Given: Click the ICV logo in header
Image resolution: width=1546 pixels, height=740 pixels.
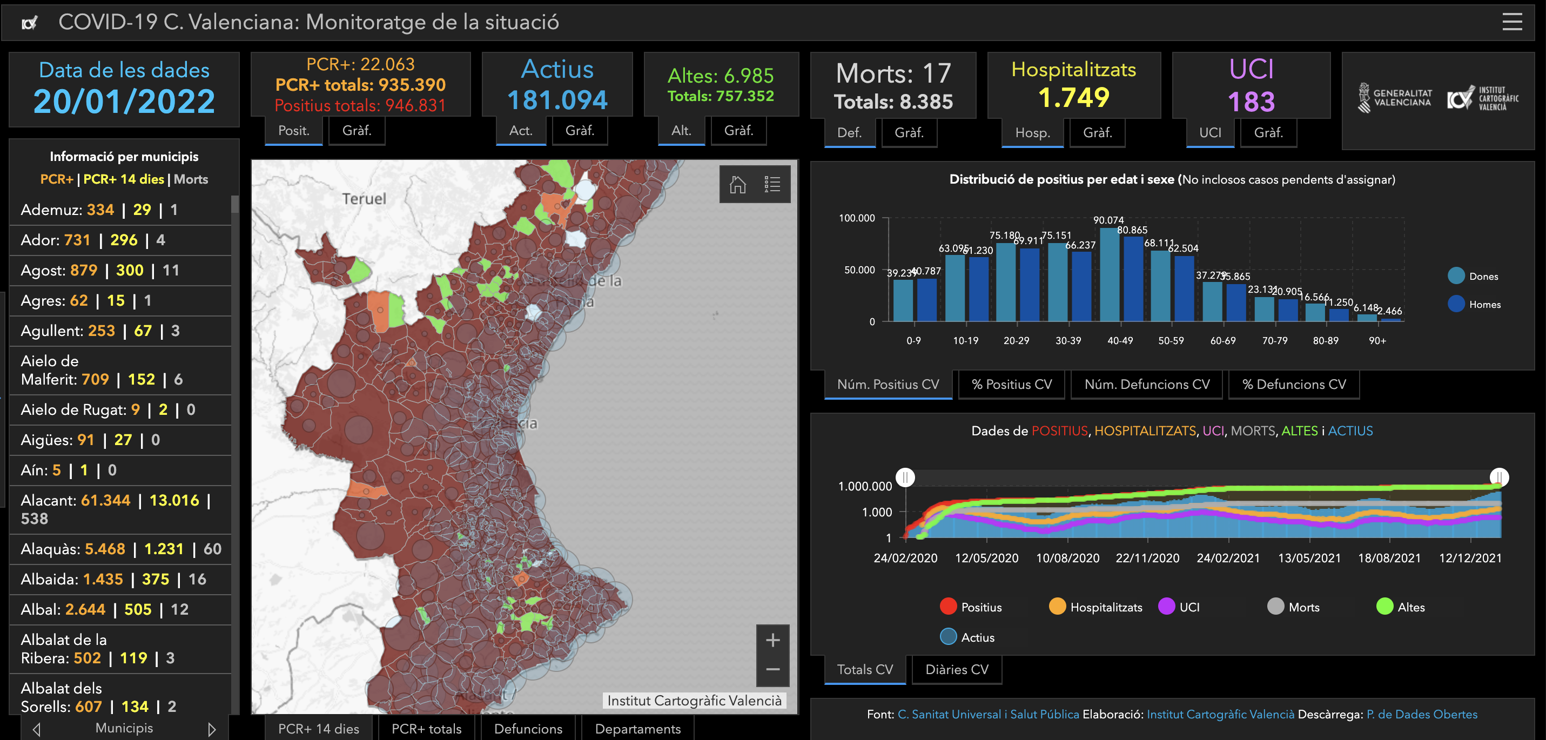Looking at the screenshot, I should coord(28,23).
